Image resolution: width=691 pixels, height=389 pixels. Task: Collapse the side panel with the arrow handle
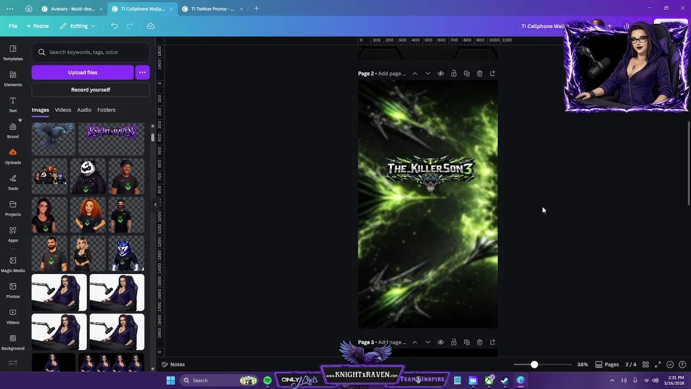pos(155,204)
